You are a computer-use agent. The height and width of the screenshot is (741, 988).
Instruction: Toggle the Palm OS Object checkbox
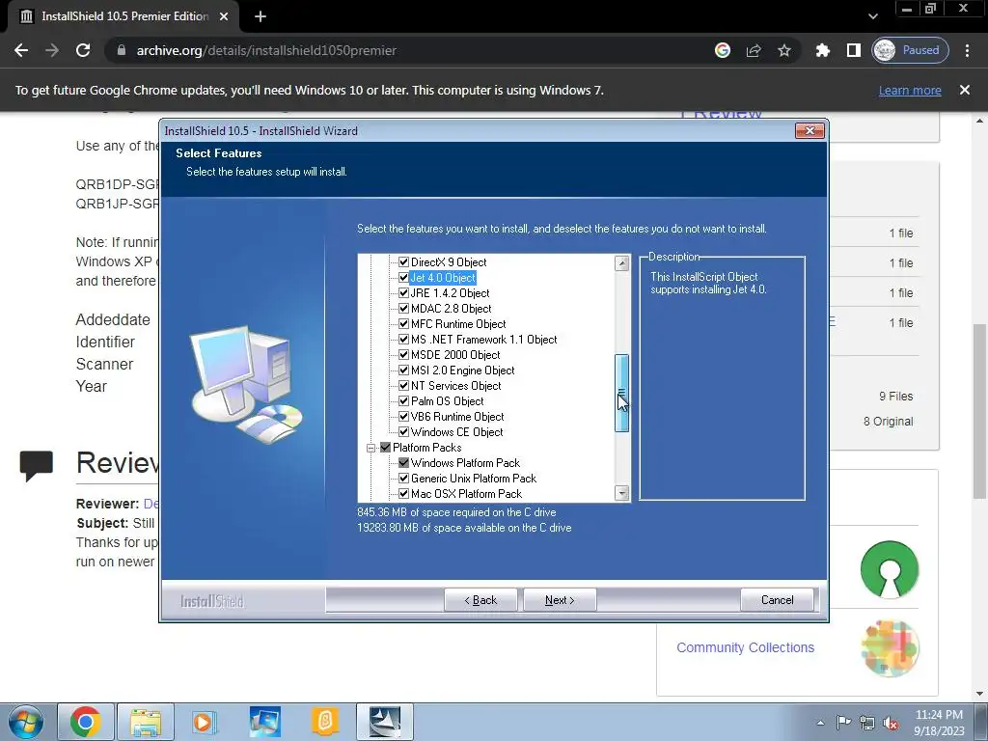point(404,401)
